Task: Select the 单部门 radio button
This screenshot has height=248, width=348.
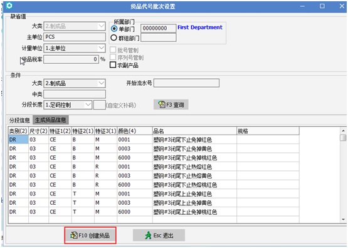Action: 114,29
